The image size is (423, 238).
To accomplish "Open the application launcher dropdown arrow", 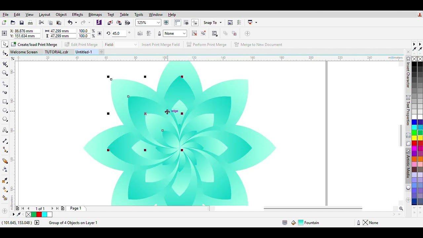I will point(256,22).
